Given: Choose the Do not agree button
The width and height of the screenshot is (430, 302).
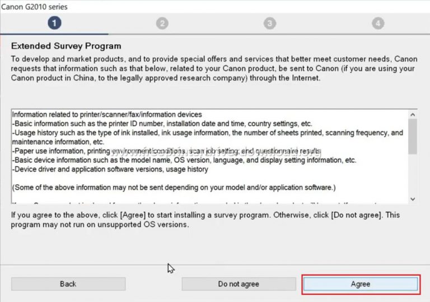Looking at the screenshot, I should [239, 284].
